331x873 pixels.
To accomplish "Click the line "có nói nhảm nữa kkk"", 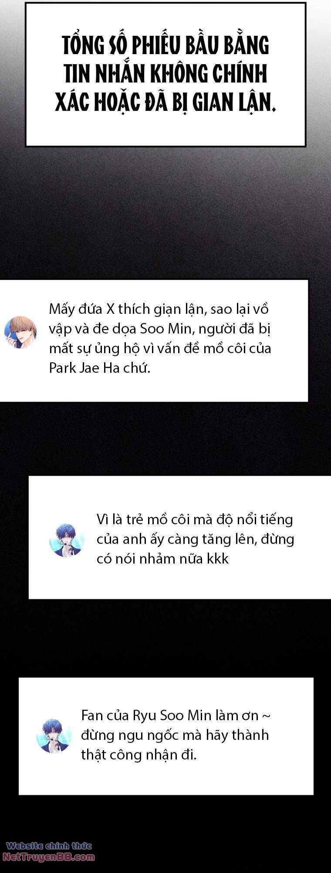I will (x=162, y=559).
